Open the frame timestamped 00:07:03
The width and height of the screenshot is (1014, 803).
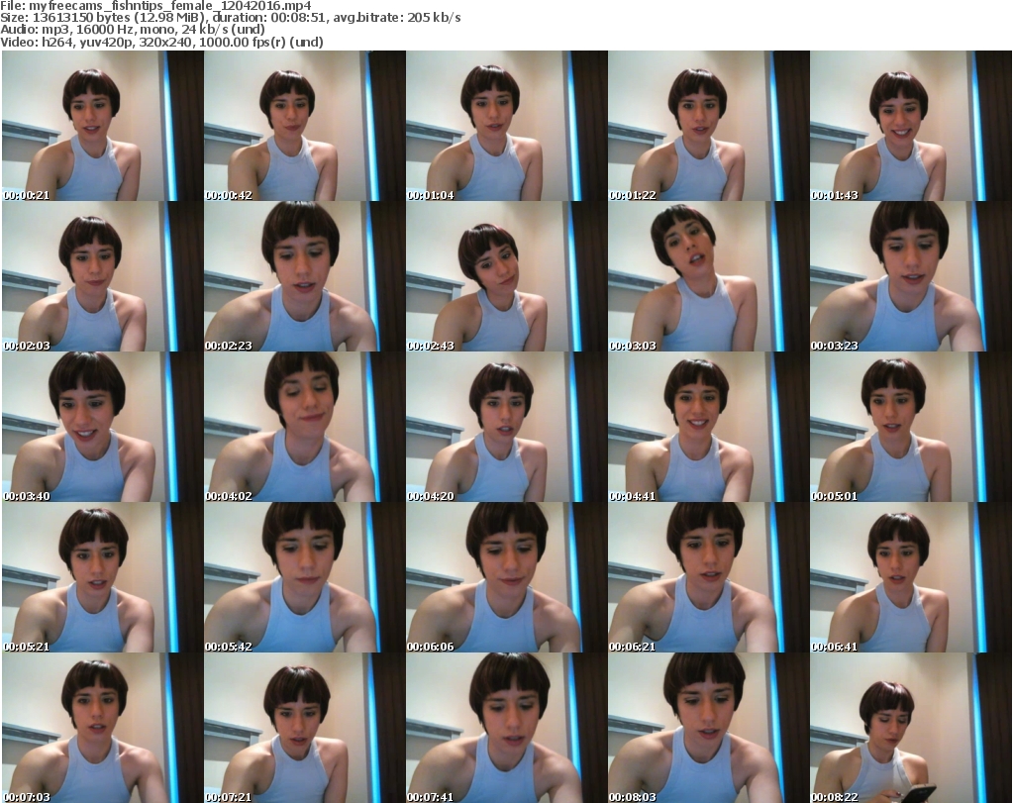coord(102,729)
